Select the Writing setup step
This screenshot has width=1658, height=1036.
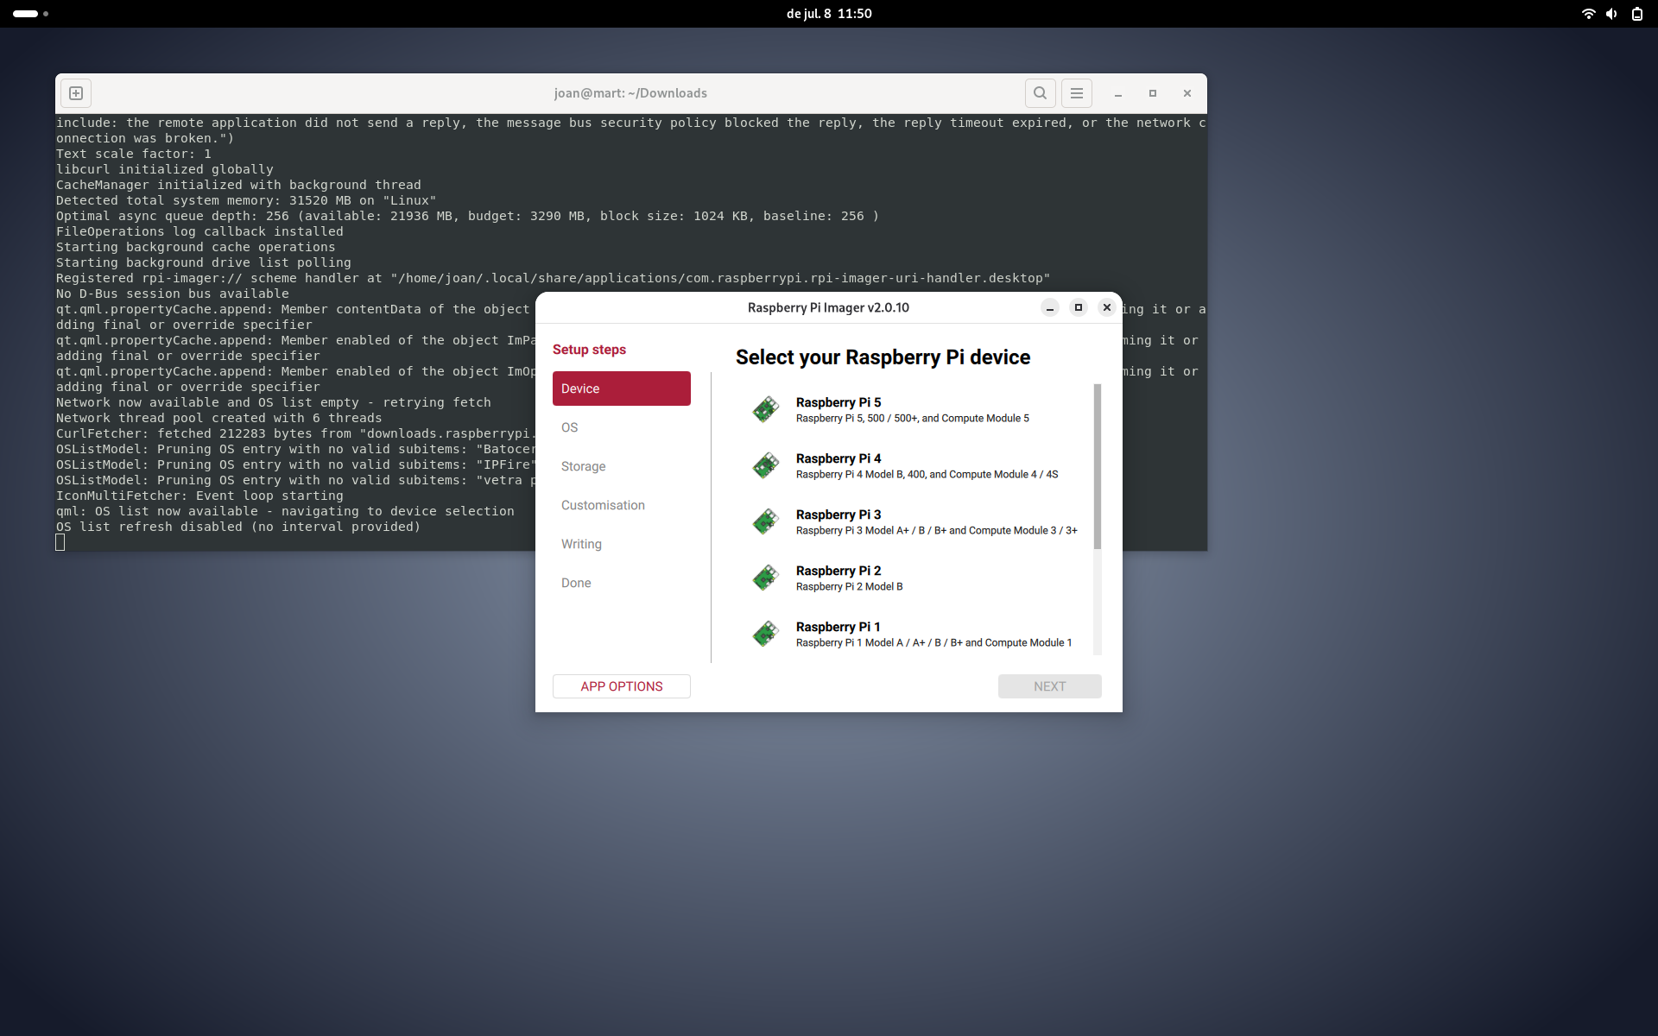622,544
